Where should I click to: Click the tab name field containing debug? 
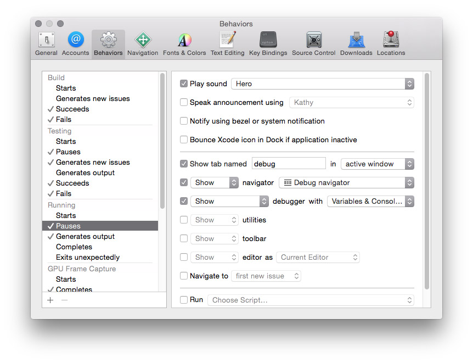click(289, 164)
